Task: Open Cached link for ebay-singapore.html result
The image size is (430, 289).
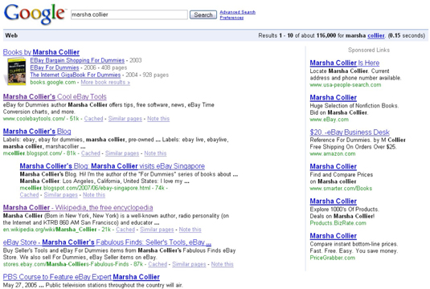Action: click(29, 195)
